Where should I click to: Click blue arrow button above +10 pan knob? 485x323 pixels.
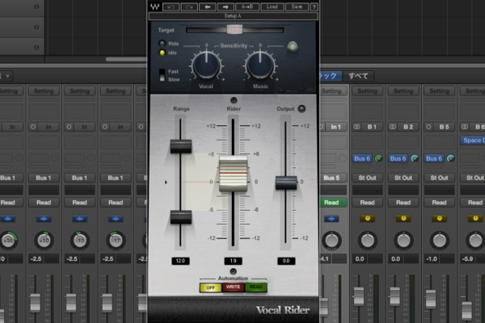[44, 219]
